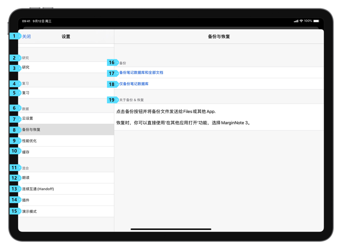Tap 仅备份笔记数据库 link
The height and width of the screenshot is (250, 342).
click(134, 84)
